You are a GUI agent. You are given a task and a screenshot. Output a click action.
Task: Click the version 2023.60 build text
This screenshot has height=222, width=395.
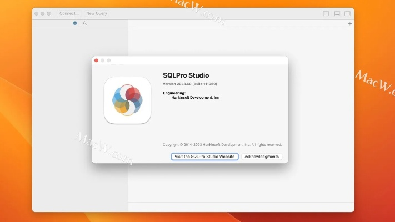coord(189,84)
